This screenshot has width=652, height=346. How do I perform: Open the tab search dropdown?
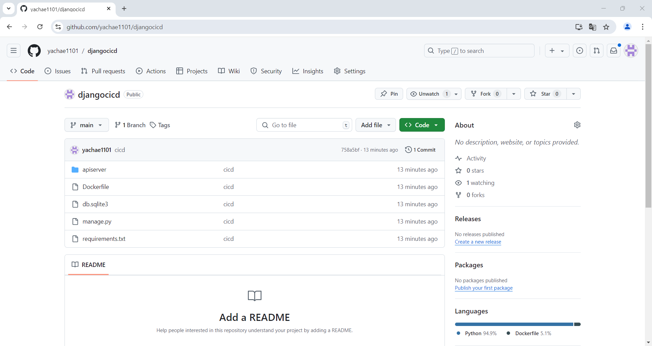tap(8, 8)
